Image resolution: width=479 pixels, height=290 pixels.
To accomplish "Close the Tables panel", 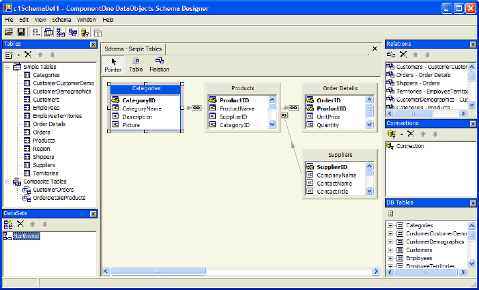I will click(x=93, y=44).
